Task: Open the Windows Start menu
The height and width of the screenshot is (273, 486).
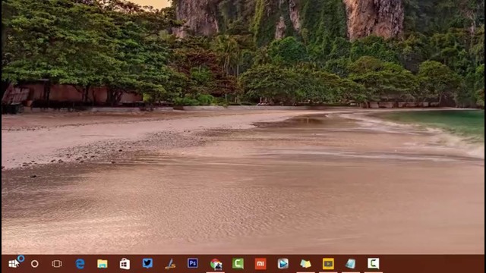Action: (14, 264)
